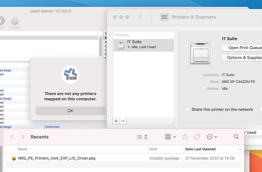Sort Finder list by Kind column

coord(153,149)
